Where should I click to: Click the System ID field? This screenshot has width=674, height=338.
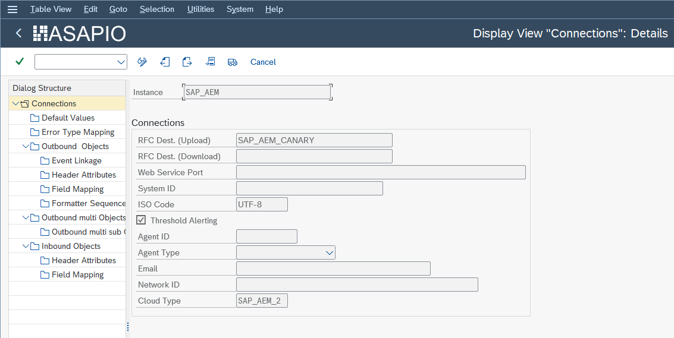tap(309, 188)
